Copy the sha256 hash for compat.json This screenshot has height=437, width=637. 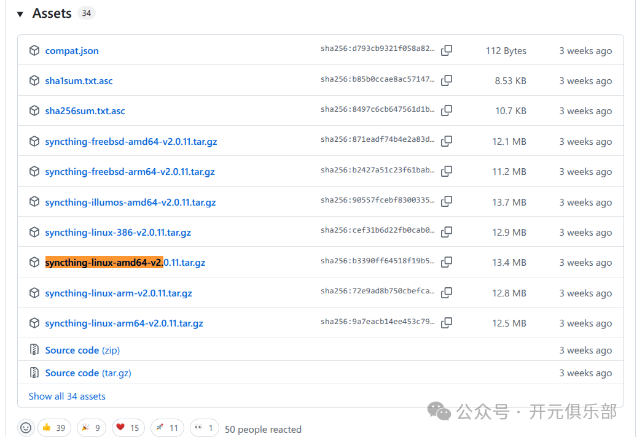point(447,50)
